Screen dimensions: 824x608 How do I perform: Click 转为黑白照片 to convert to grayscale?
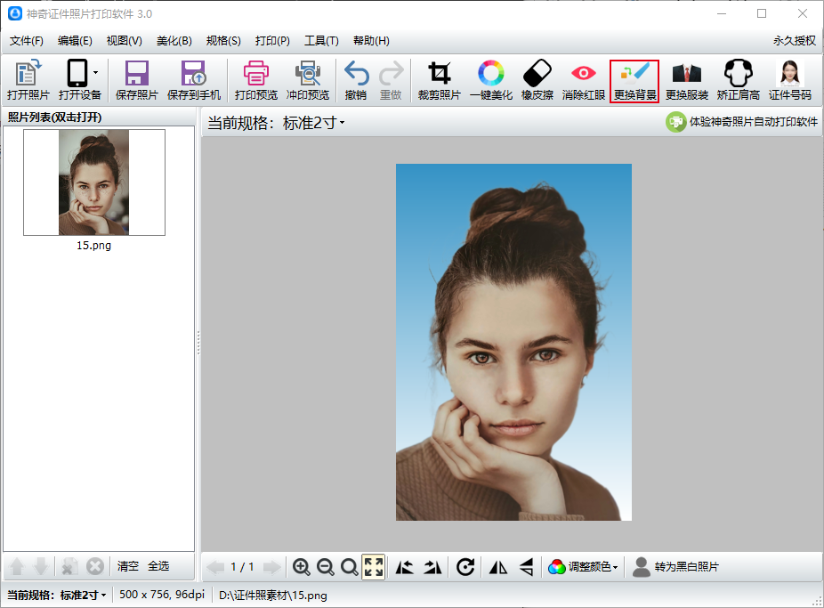pos(675,567)
